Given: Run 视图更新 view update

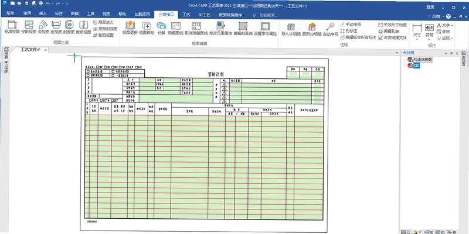Looking at the screenshot, I should point(130,28).
